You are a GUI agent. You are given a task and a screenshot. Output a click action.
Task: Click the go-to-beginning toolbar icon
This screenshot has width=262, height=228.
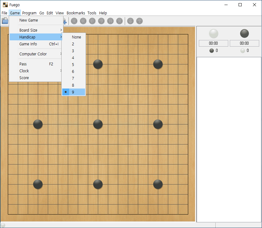[x=74, y=21]
